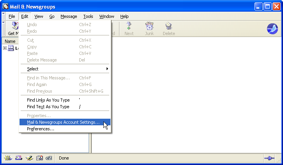Click the folder pane splitter bar
Viewport: 283px width, 165px height.
click(x=90, y=143)
